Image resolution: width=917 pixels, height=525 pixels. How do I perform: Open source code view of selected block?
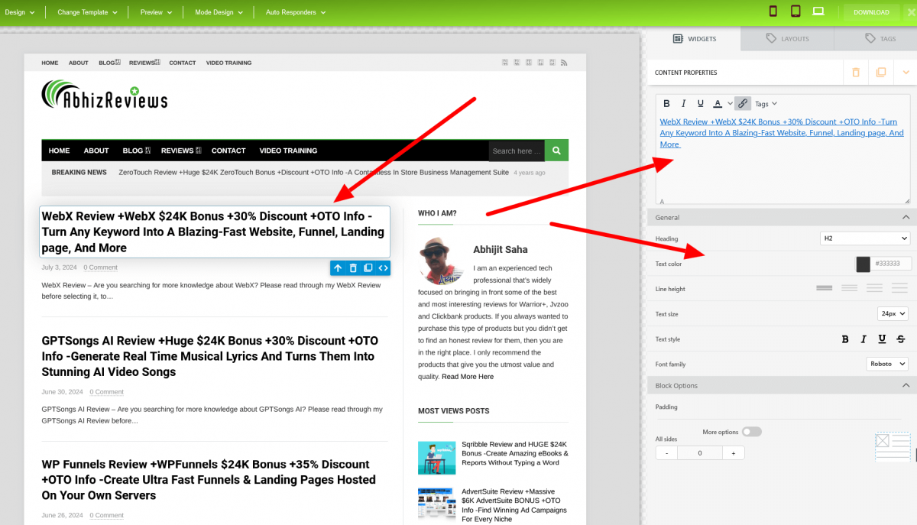(384, 268)
